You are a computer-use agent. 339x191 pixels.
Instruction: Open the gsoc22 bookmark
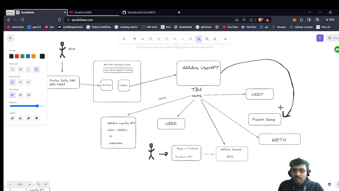[x=34, y=27]
